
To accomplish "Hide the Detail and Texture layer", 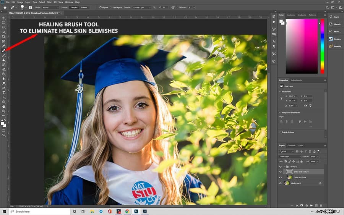I will pos(280,172).
